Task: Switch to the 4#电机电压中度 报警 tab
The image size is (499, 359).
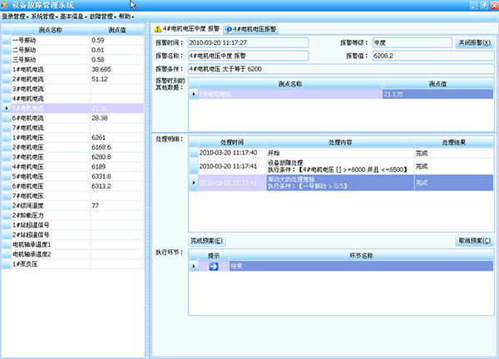Action: (187, 29)
